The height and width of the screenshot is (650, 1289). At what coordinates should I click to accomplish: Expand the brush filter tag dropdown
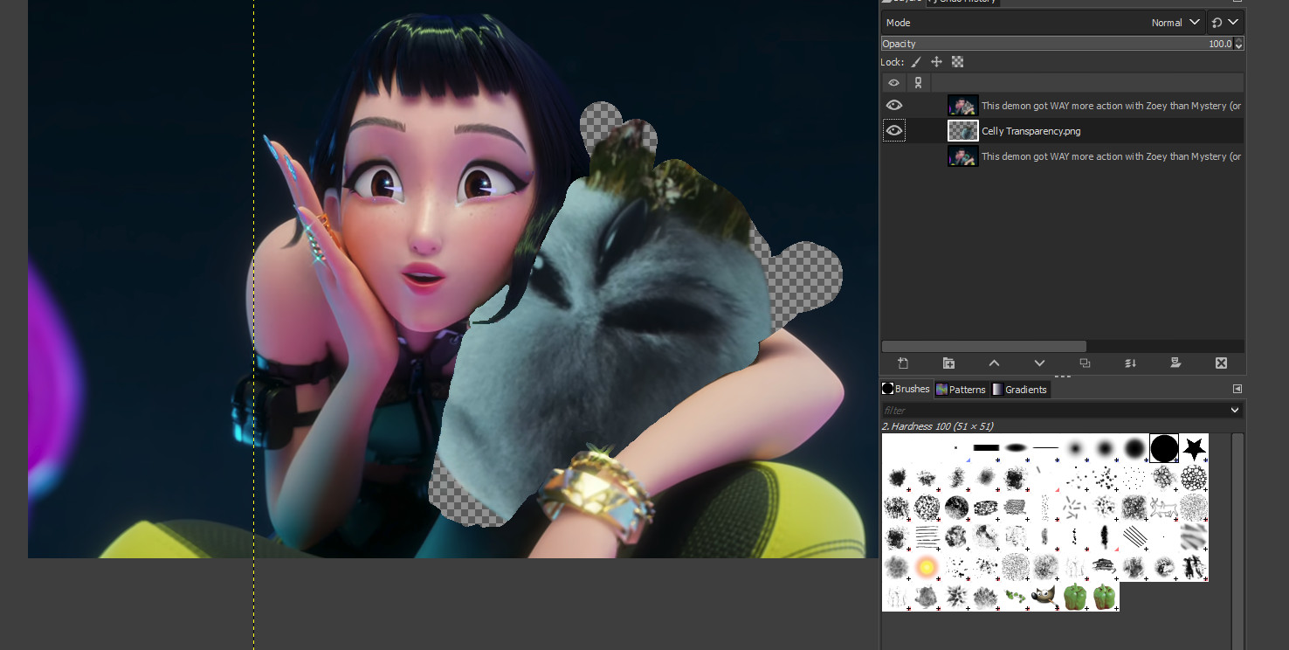[x=1235, y=410]
